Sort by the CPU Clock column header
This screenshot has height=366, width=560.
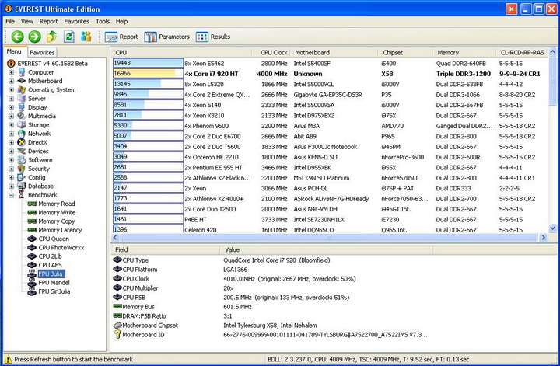pyautogui.click(x=271, y=52)
